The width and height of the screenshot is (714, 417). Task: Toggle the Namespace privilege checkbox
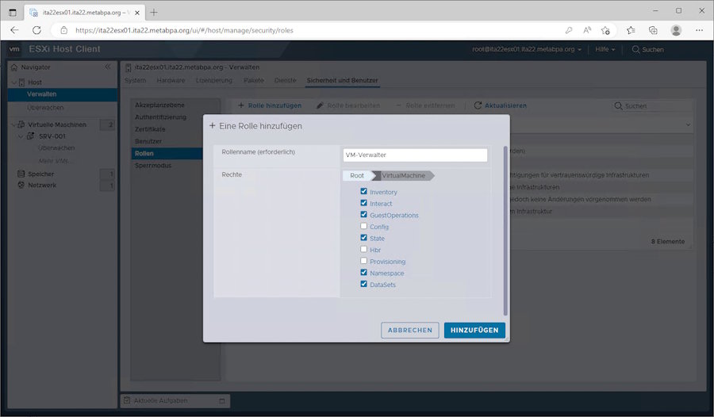point(363,272)
